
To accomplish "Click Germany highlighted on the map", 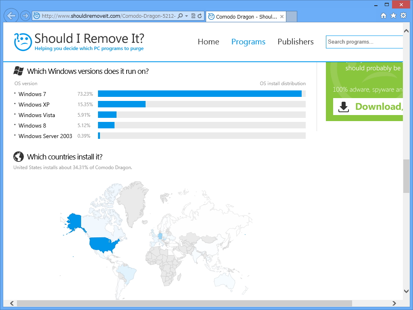I will (x=160, y=236).
